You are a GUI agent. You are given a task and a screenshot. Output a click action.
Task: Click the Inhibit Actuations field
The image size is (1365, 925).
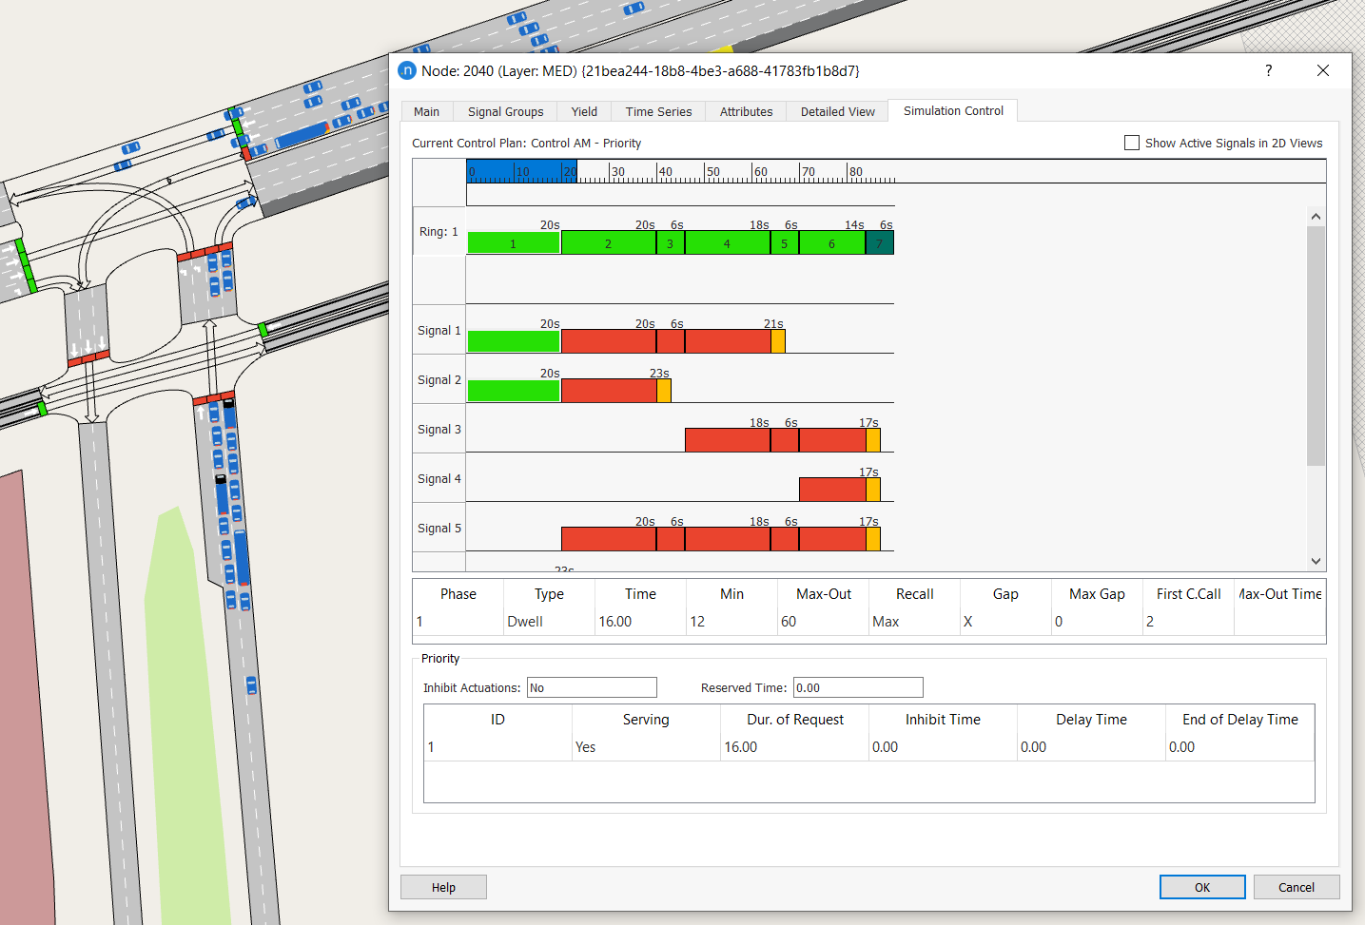pyautogui.click(x=592, y=687)
